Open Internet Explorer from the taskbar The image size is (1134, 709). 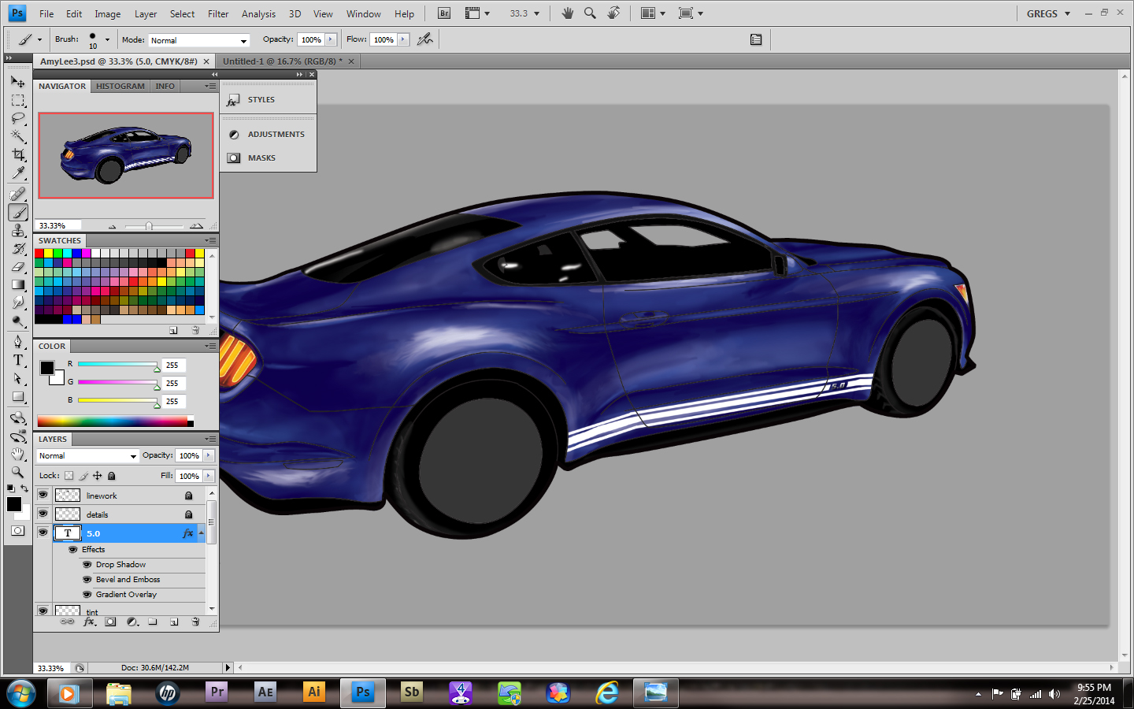(607, 692)
